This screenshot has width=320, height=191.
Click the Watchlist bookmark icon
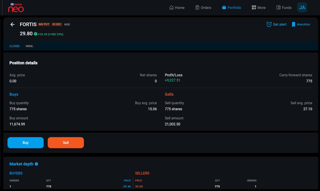[x=294, y=25]
